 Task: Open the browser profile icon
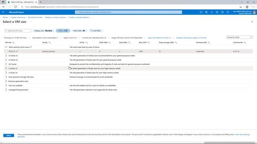(247, 7)
